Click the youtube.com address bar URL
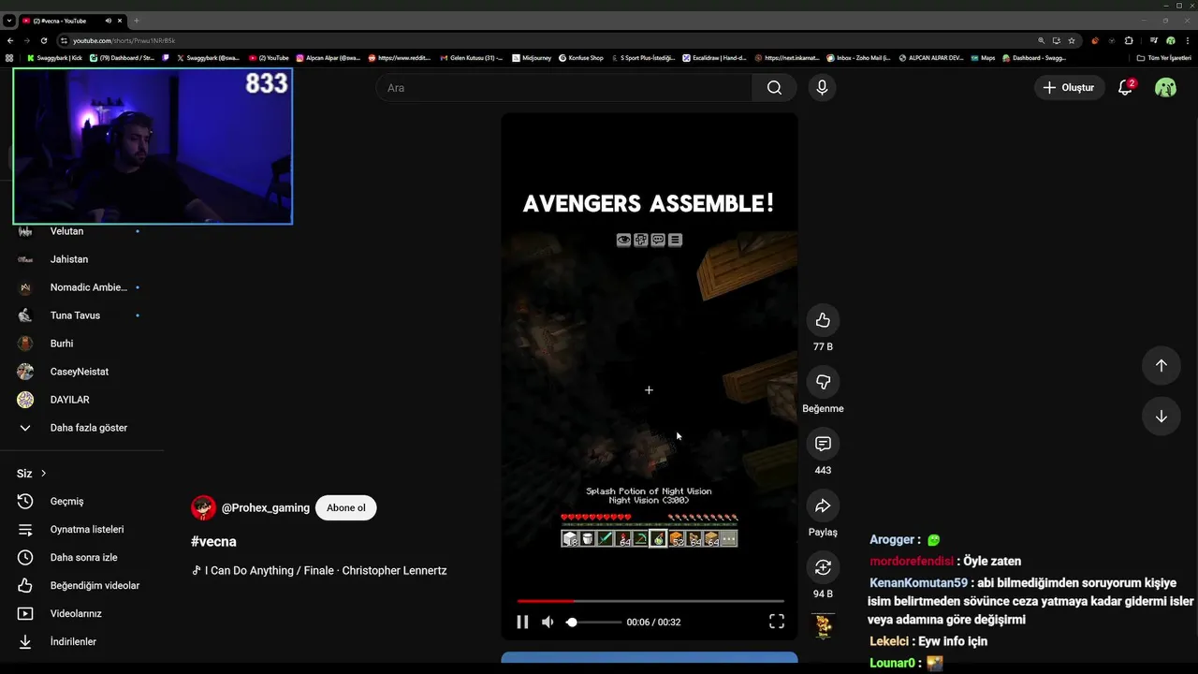The height and width of the screenshot is (674, 1198). [124, 40]
